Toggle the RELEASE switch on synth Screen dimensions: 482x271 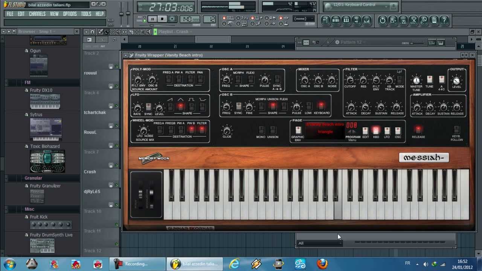(x=418, y=130)
